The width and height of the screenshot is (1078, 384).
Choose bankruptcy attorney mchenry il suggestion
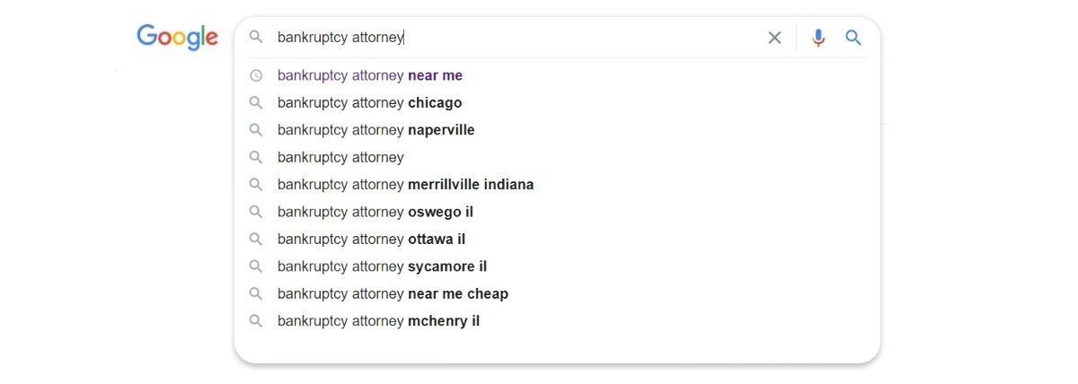[x=378, y=320]
